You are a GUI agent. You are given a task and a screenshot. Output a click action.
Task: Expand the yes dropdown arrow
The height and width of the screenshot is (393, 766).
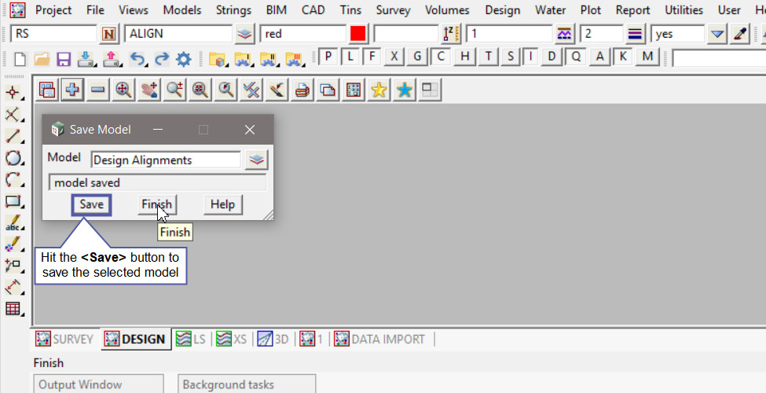pos(717,34)
